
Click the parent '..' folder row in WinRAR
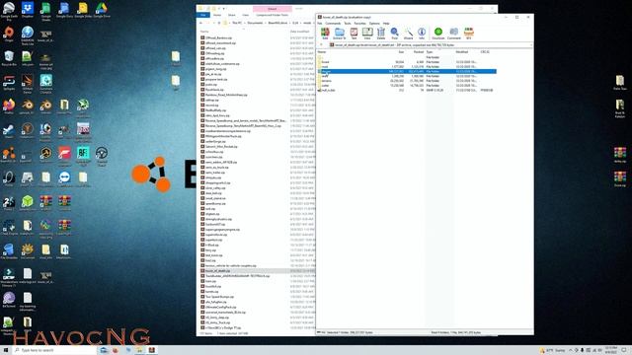(x=407, y=57)
